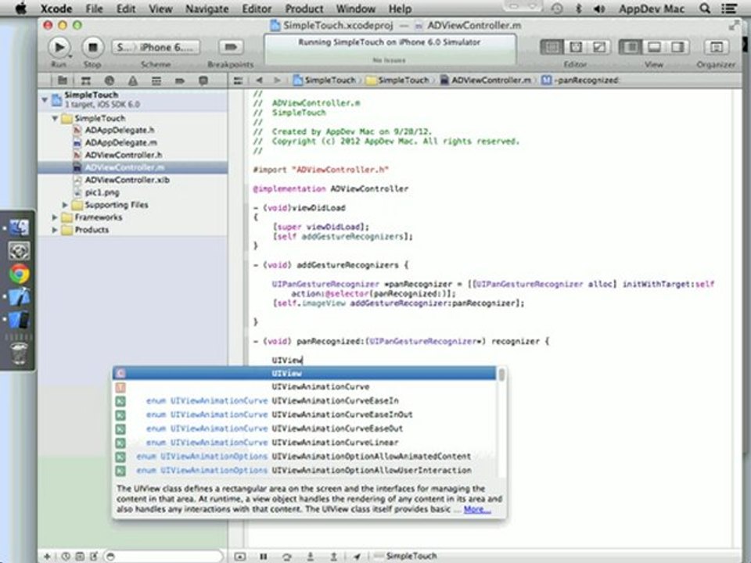Expand the Supporting Files folder
This screenshot has width=751, height=563.
[x=65, y=205]
